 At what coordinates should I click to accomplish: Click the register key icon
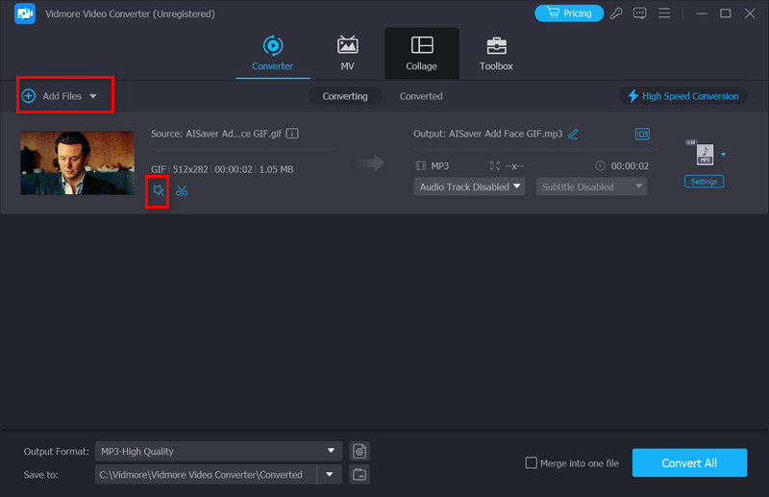(615, 13)
